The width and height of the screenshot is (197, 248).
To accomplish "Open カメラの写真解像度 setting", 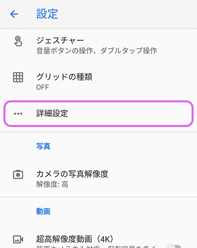I will [x=98, y=179].
